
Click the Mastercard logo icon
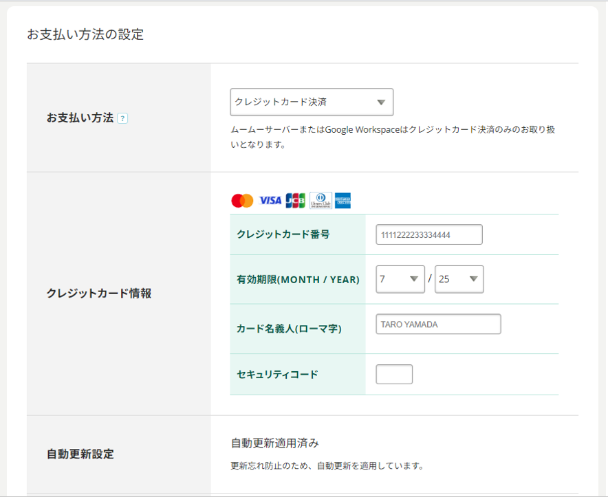[x=242, y=201]
